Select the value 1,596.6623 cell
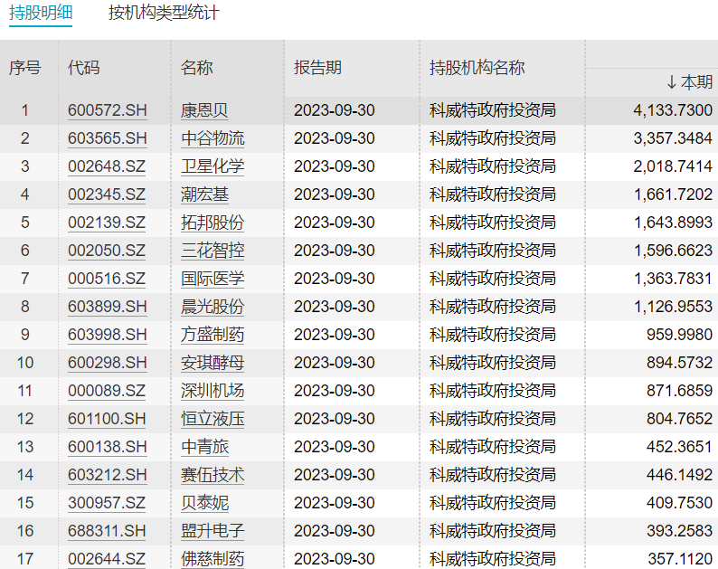718x569 pixels. [x=673, y=251]
